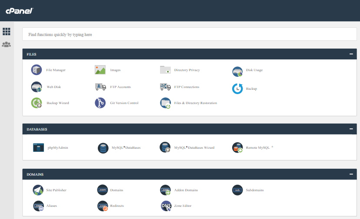This screenshot has height=219, width=360.
Task: Click the grid home icon in sidebar
Action: click(7, 31)
